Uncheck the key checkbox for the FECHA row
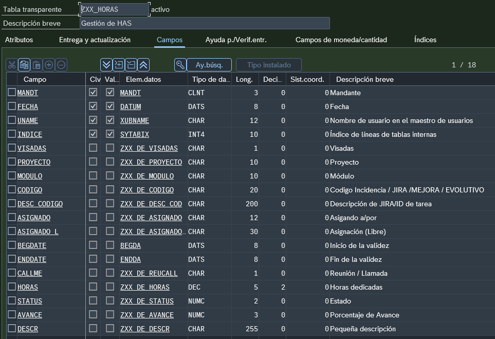 [93, 106]
